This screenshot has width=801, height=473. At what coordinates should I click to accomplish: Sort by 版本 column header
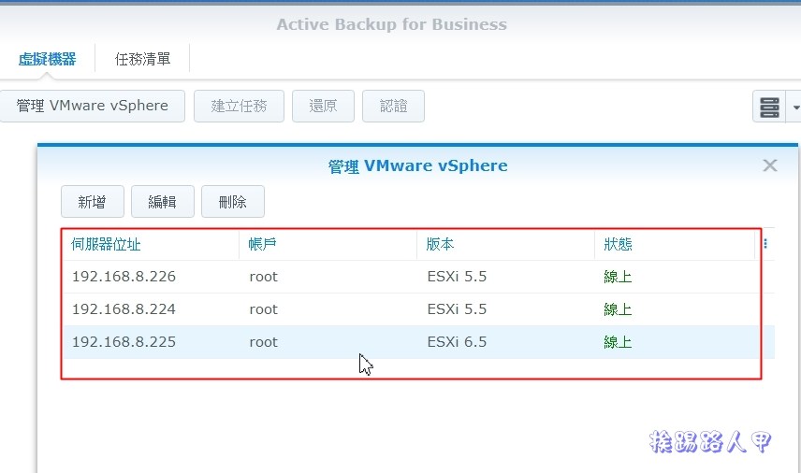(505, 244)
